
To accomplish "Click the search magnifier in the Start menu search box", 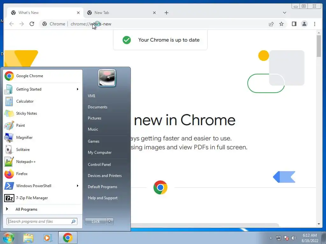I will click(74, 221).
